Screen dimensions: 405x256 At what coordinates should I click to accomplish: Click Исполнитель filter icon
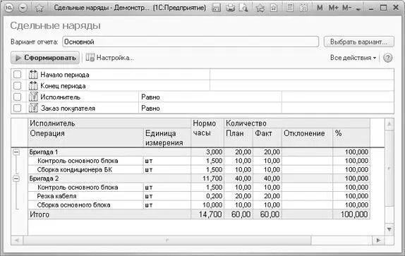[x=33, y=97]
